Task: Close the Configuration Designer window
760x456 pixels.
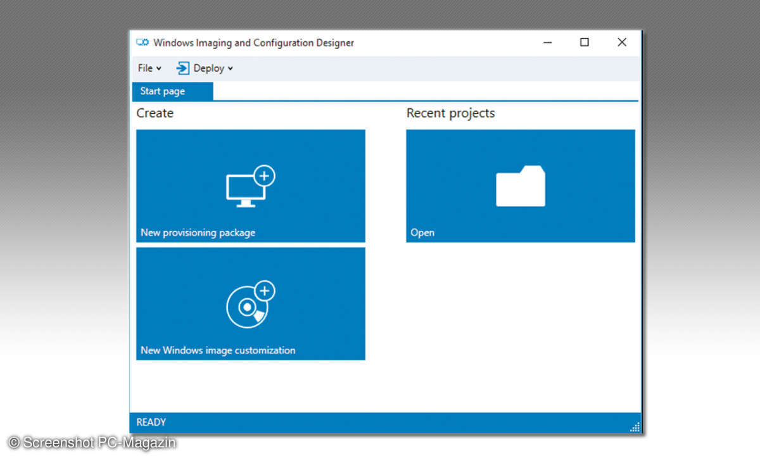Action: point(622,42)
